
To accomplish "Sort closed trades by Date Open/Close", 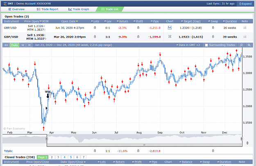I will point(73,162).
